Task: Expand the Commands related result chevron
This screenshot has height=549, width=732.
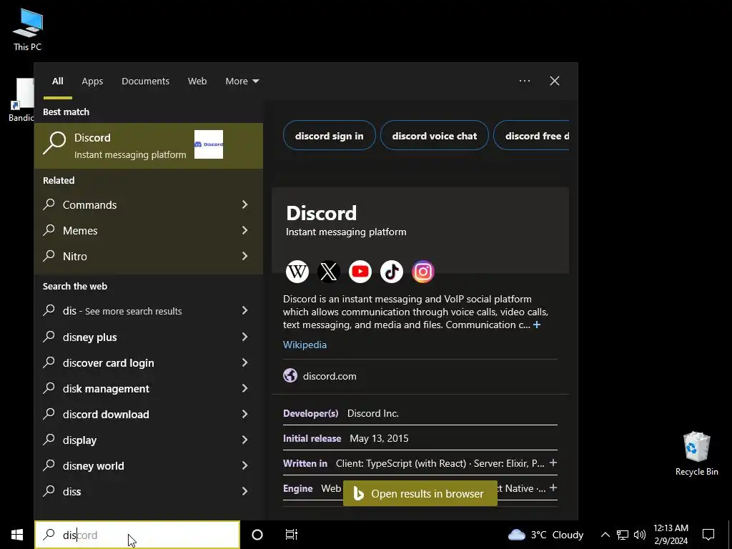Action: (x=244, y=204)
